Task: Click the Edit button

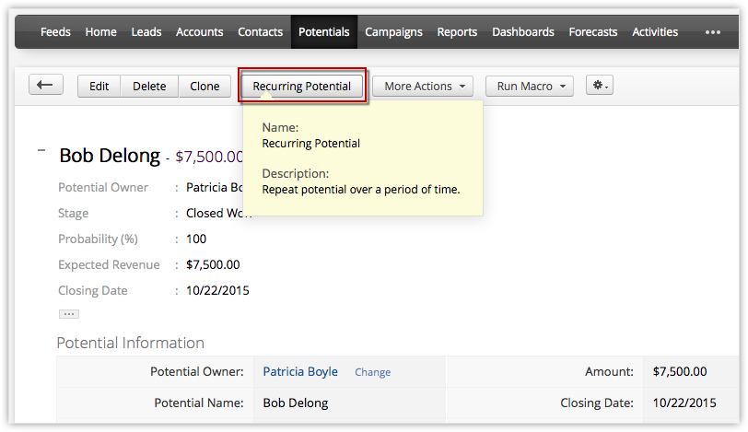Action: click(99, 86)
